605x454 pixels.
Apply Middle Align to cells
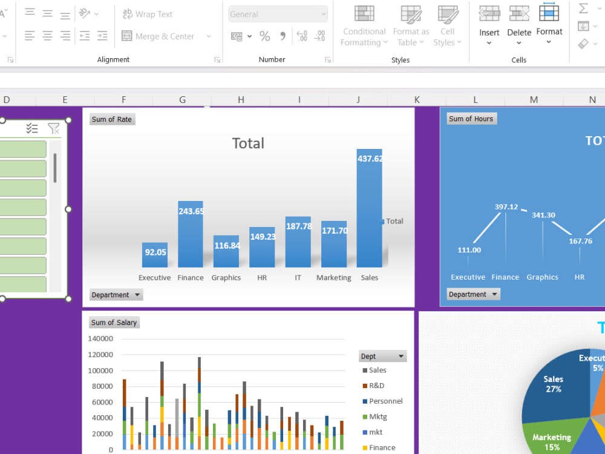click(47, 14)
